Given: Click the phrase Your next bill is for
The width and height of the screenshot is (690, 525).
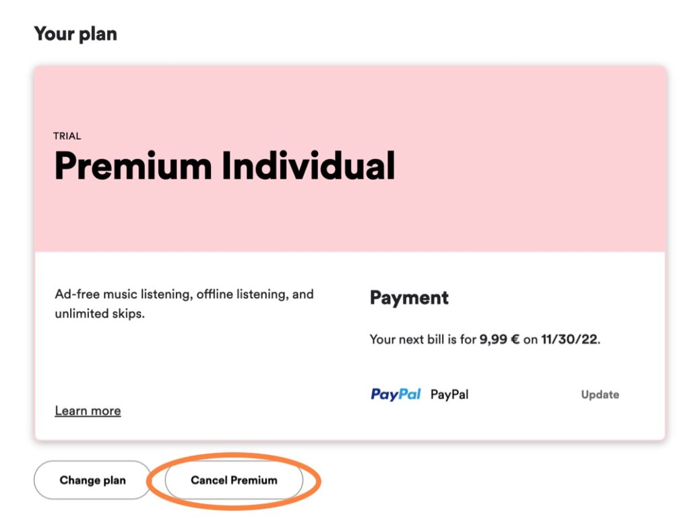Looking at the screenshot, I should [423, 339].
